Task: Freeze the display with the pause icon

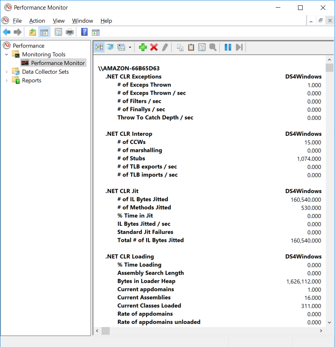Action: [x=228, y=47]
